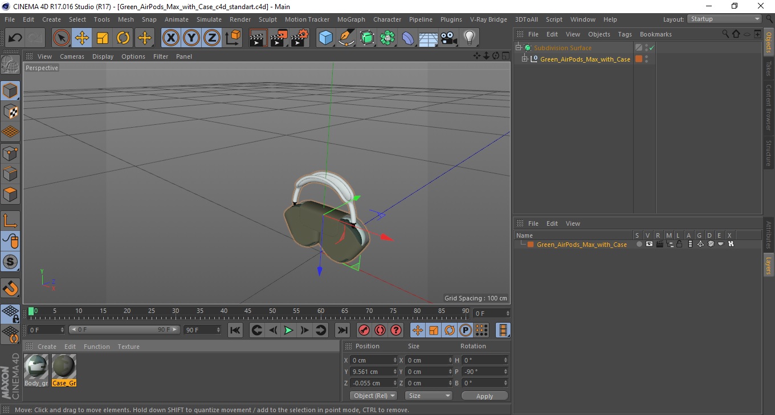Toggle Snap magnet icon
775x415 pixels.
(10, 288)
